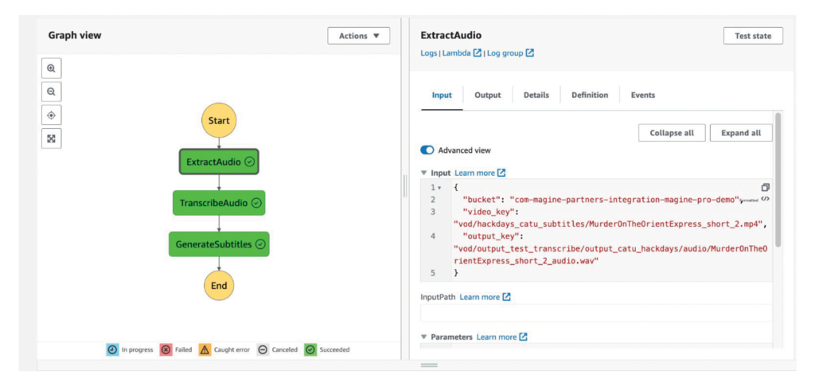Select the TranscribeAudio state node

click(x=219, y=203)
